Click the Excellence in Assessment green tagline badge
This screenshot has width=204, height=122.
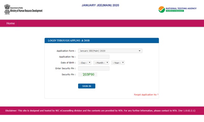(x=175, y=11)
